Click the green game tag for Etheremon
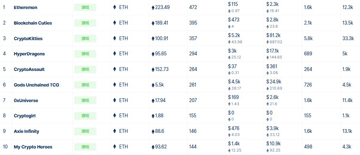 coord(85,7)
